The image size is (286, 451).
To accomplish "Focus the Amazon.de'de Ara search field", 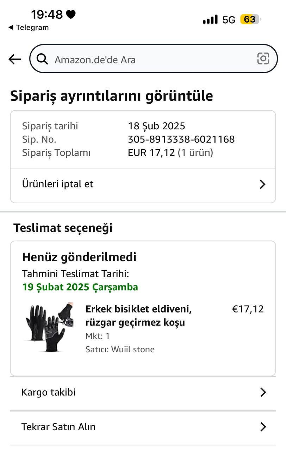I will click(148, 59).
